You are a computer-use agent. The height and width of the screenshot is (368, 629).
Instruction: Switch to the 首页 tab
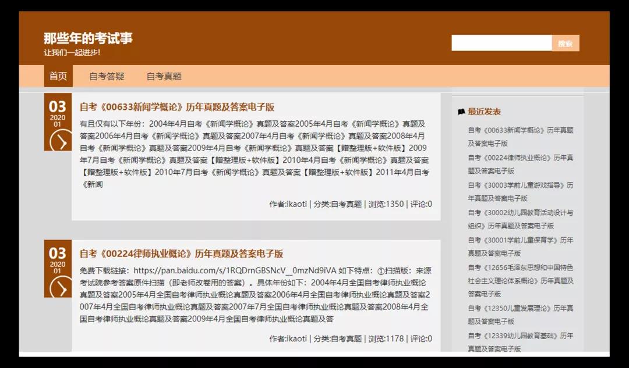pyautogui.click(x=58, y=76)
